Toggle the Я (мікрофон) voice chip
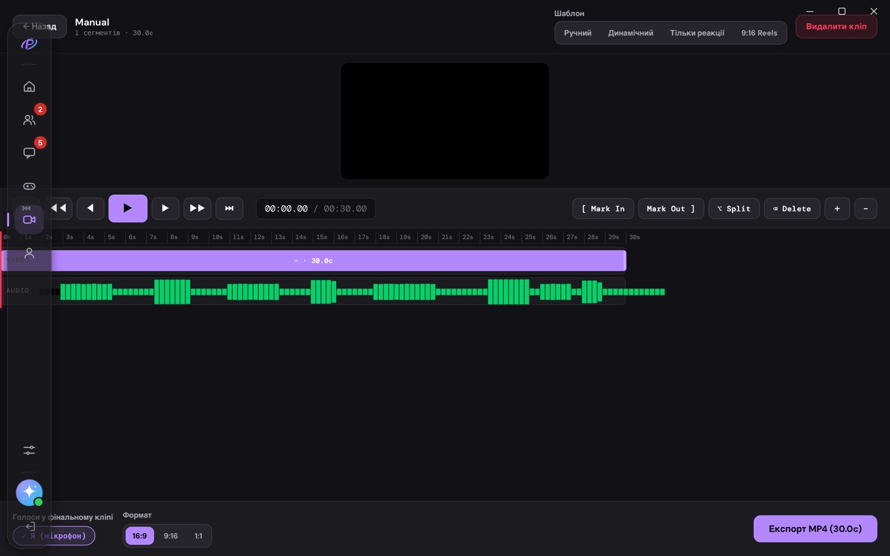The width and height of the screenshot is (890, 556). point(54,536)
